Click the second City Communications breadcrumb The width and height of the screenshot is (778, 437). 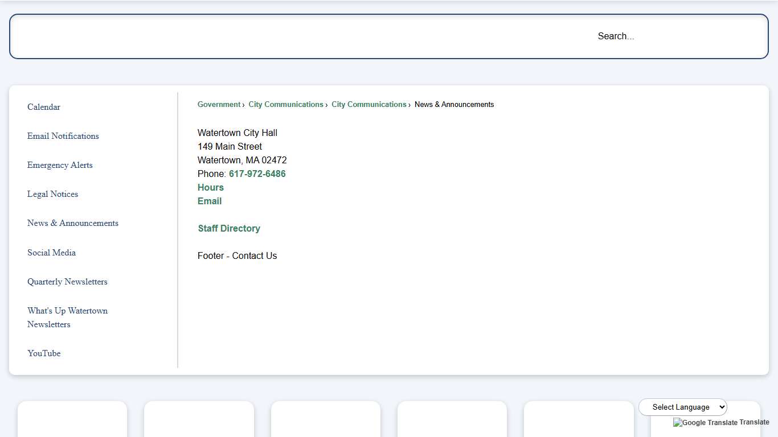tap(369, 105)
